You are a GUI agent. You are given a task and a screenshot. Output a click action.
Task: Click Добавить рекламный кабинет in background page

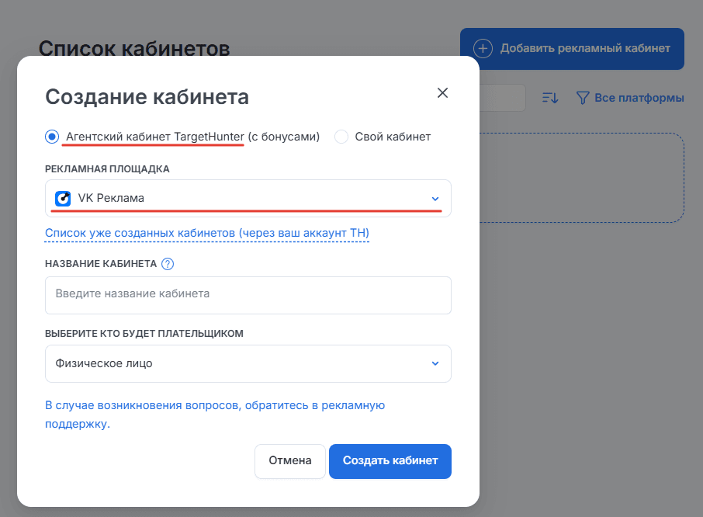click(x=572, y=48)
